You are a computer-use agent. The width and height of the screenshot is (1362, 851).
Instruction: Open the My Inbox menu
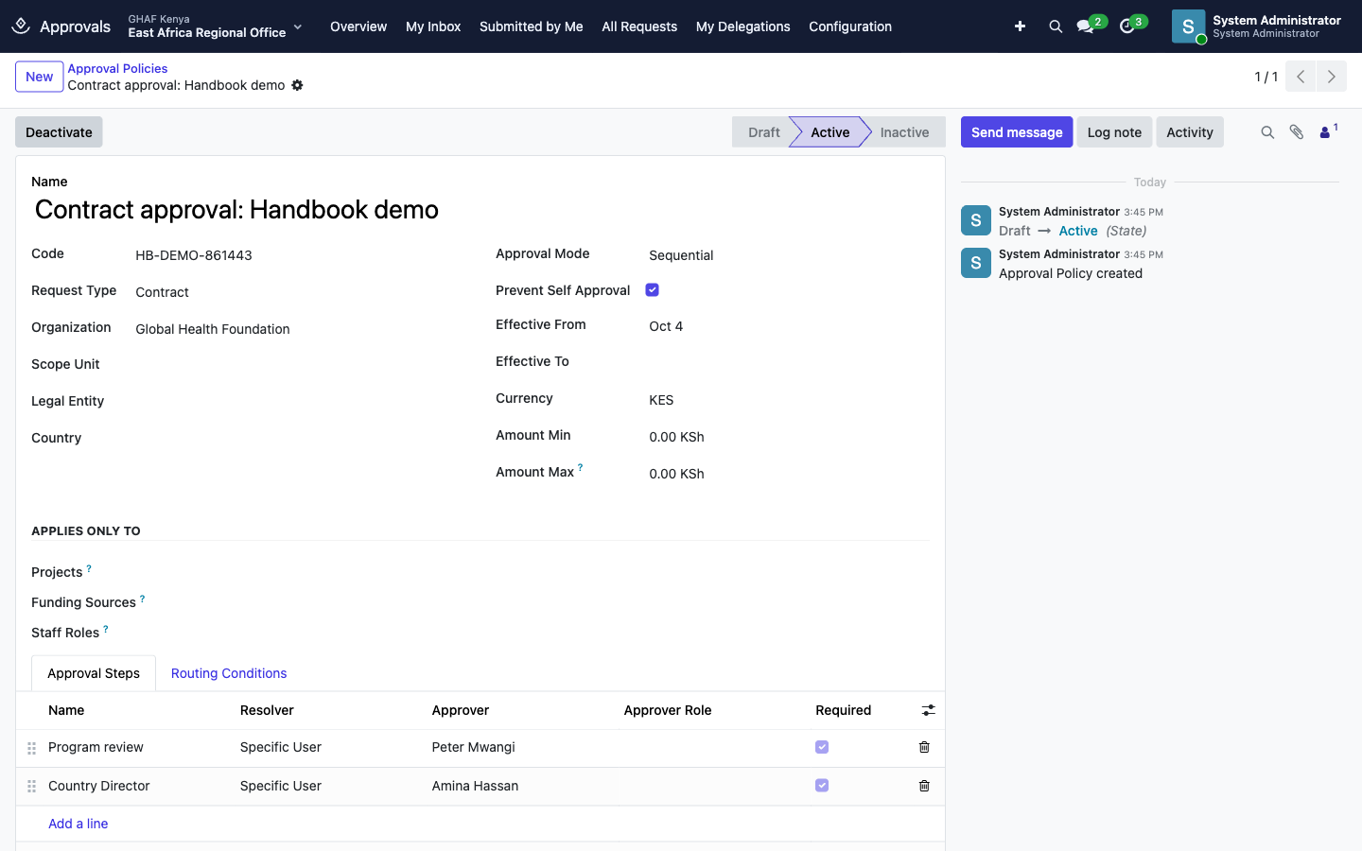click(433, 26)
